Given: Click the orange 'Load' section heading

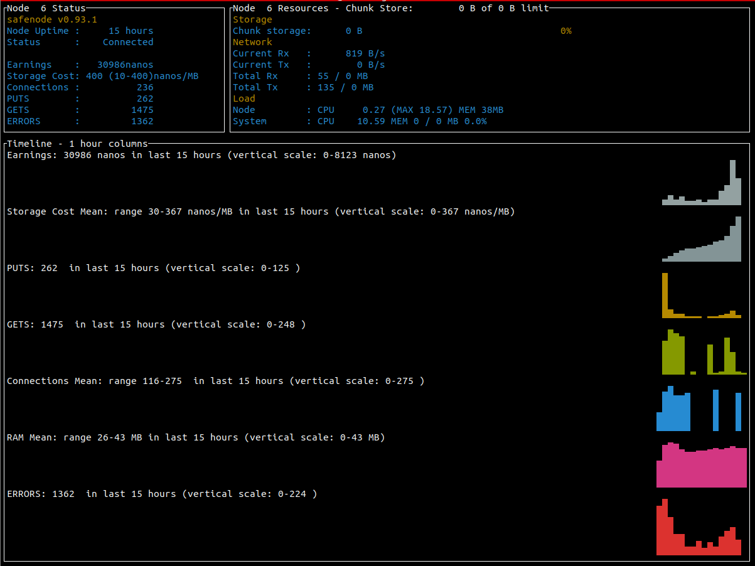Looking at the screenshot, I should pos(244,99).
